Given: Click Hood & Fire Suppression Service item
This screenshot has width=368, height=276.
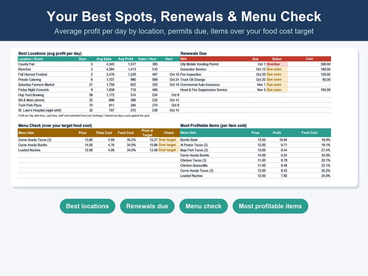Looking at the screenshot, I should pyautogui.click(x=204, y=90).
